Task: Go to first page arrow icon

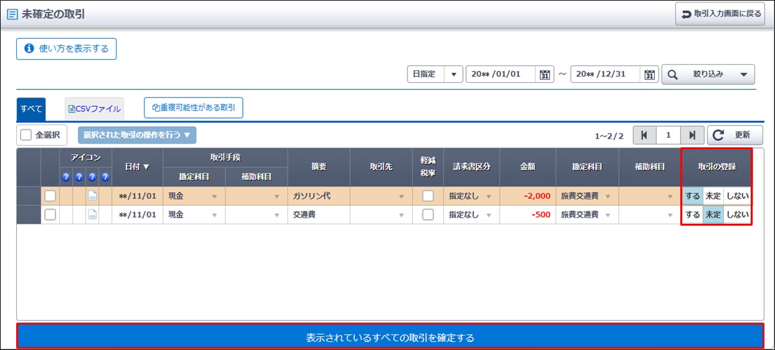Action: pos(644,135)
